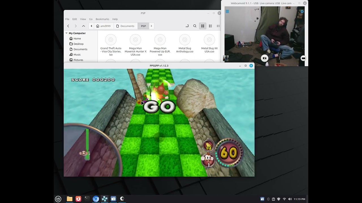Open the Go menu
Image resolution: width=362 pixels, height=203 pixels.
91,19
